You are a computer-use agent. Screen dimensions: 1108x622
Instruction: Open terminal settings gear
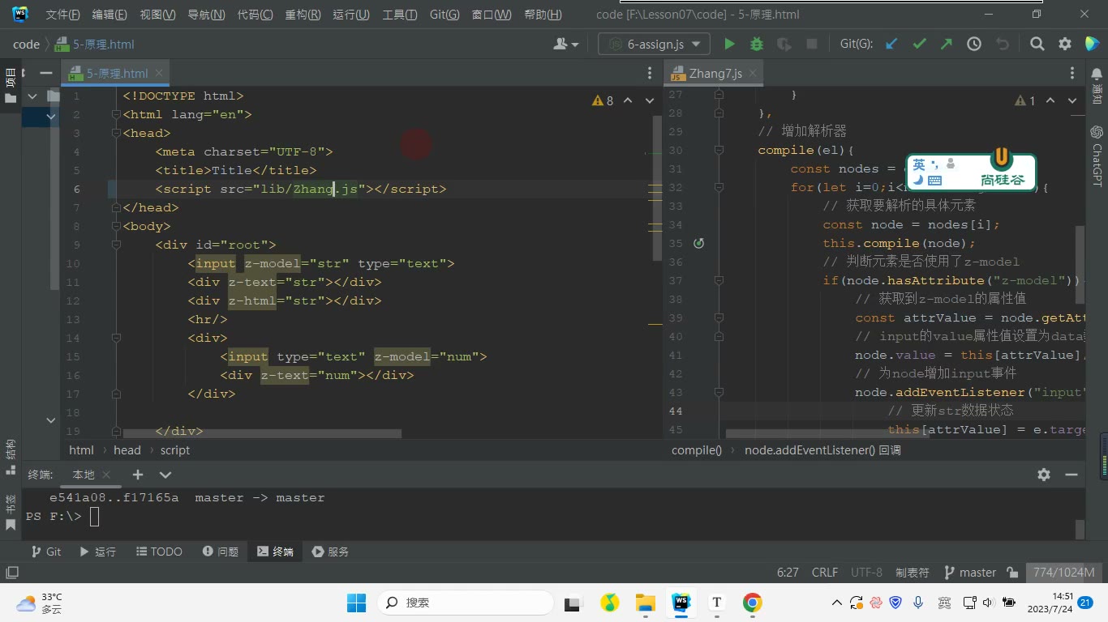1044,475
